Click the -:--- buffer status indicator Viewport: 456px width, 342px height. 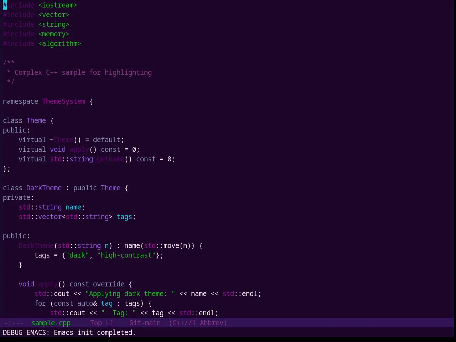click(14, 323)
